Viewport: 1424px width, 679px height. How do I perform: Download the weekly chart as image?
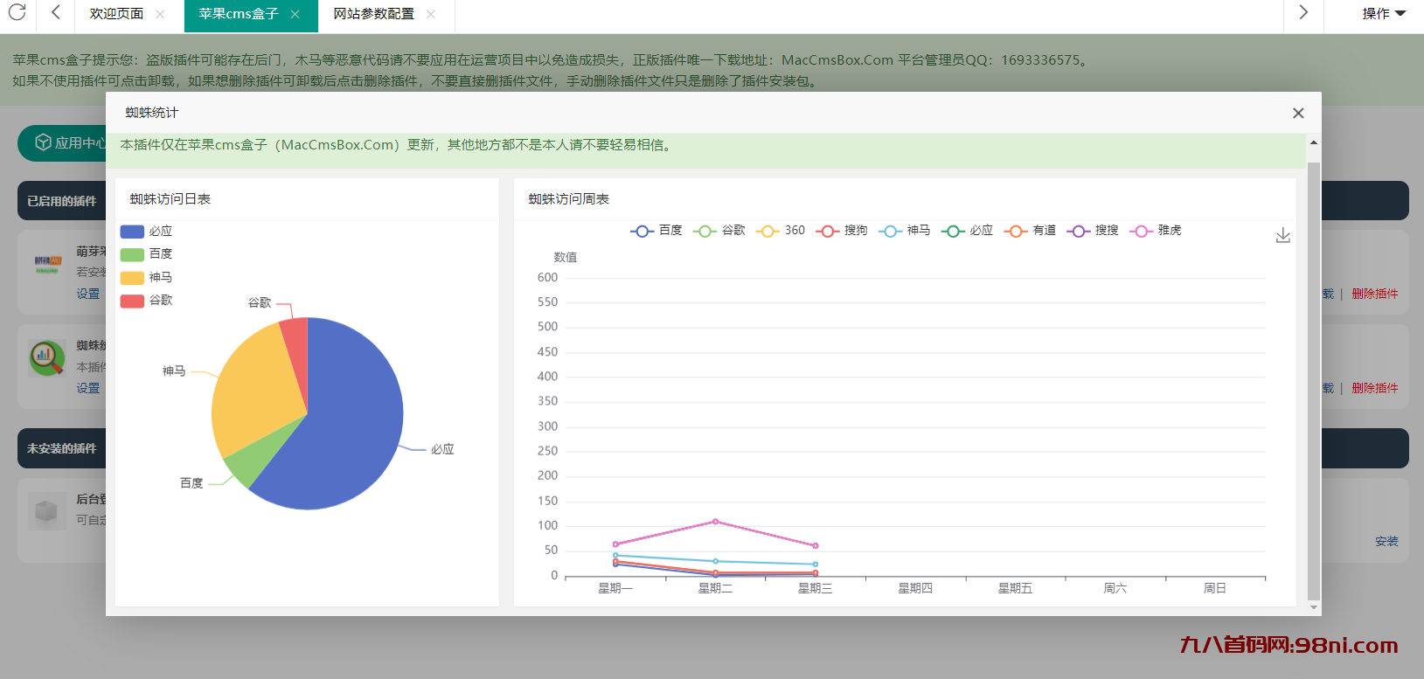pos(1282,236)
